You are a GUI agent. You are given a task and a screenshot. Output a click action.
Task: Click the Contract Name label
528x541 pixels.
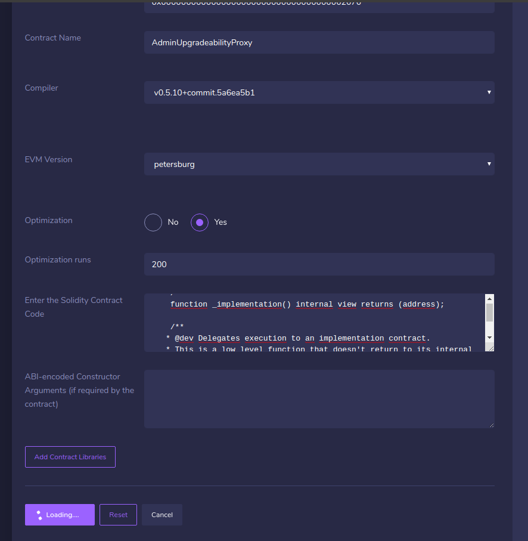coord(52,38)
